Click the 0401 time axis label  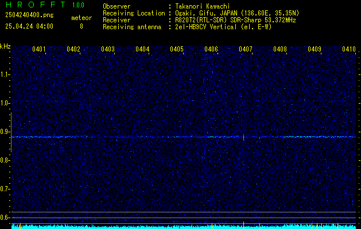tap(39, 49)
